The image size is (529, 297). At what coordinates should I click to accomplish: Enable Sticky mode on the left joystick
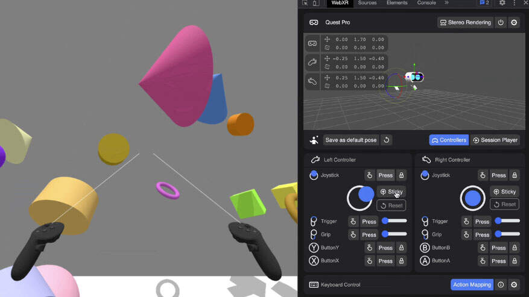pyautogui.click(x=391, y=192)
